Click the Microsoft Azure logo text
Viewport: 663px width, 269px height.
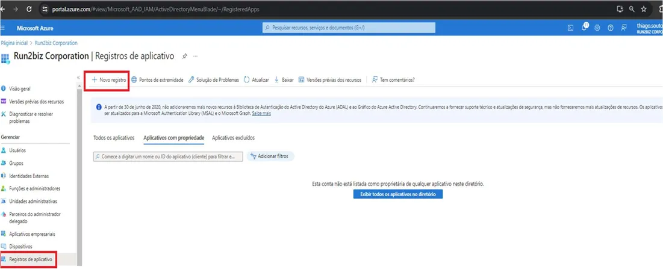pos(35,28)
